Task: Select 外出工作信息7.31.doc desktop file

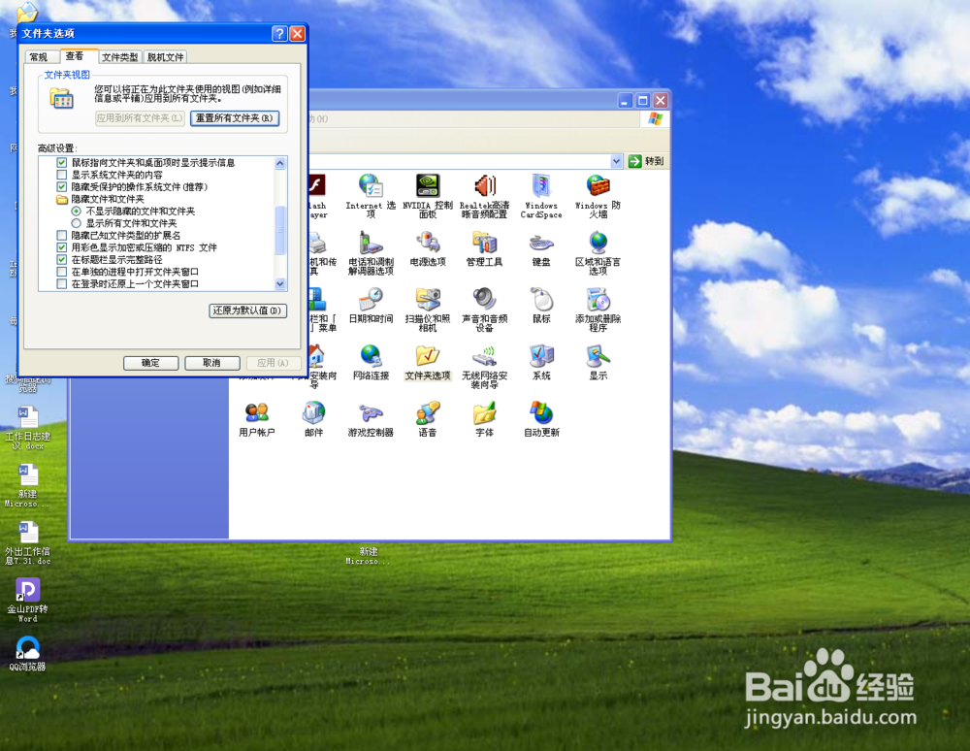Action: coord(27,542)
